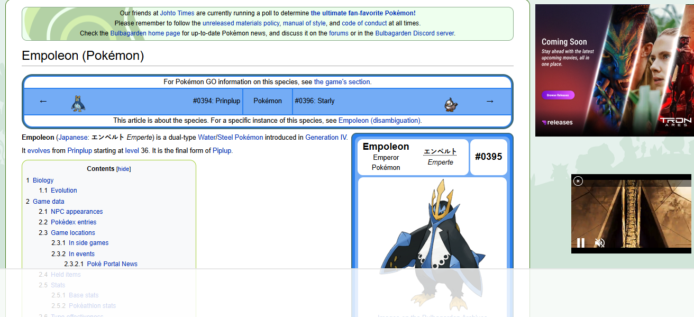Jump to In side games section

[88, 243]
